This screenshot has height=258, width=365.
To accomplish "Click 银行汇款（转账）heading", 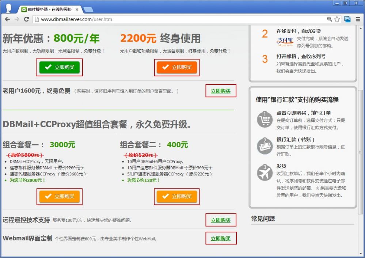I will (296, 140).
